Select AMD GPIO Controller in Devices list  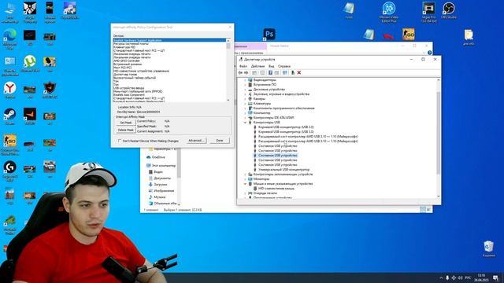coord(127,61)
